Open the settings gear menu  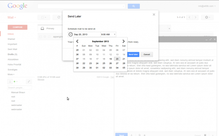(208, 17)
